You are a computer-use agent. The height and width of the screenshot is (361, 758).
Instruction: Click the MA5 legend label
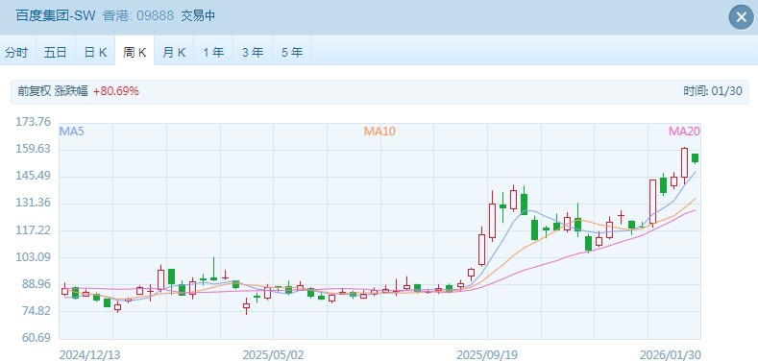point(71,131)
